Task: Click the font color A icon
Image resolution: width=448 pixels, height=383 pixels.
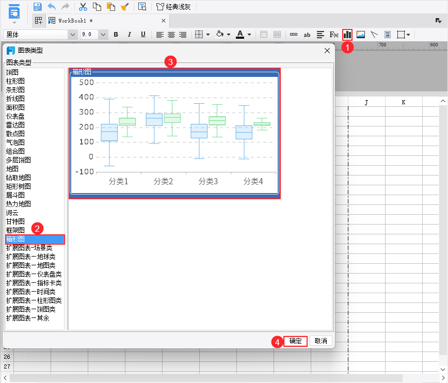Action: pyautogui.click(x=240, y=35)
